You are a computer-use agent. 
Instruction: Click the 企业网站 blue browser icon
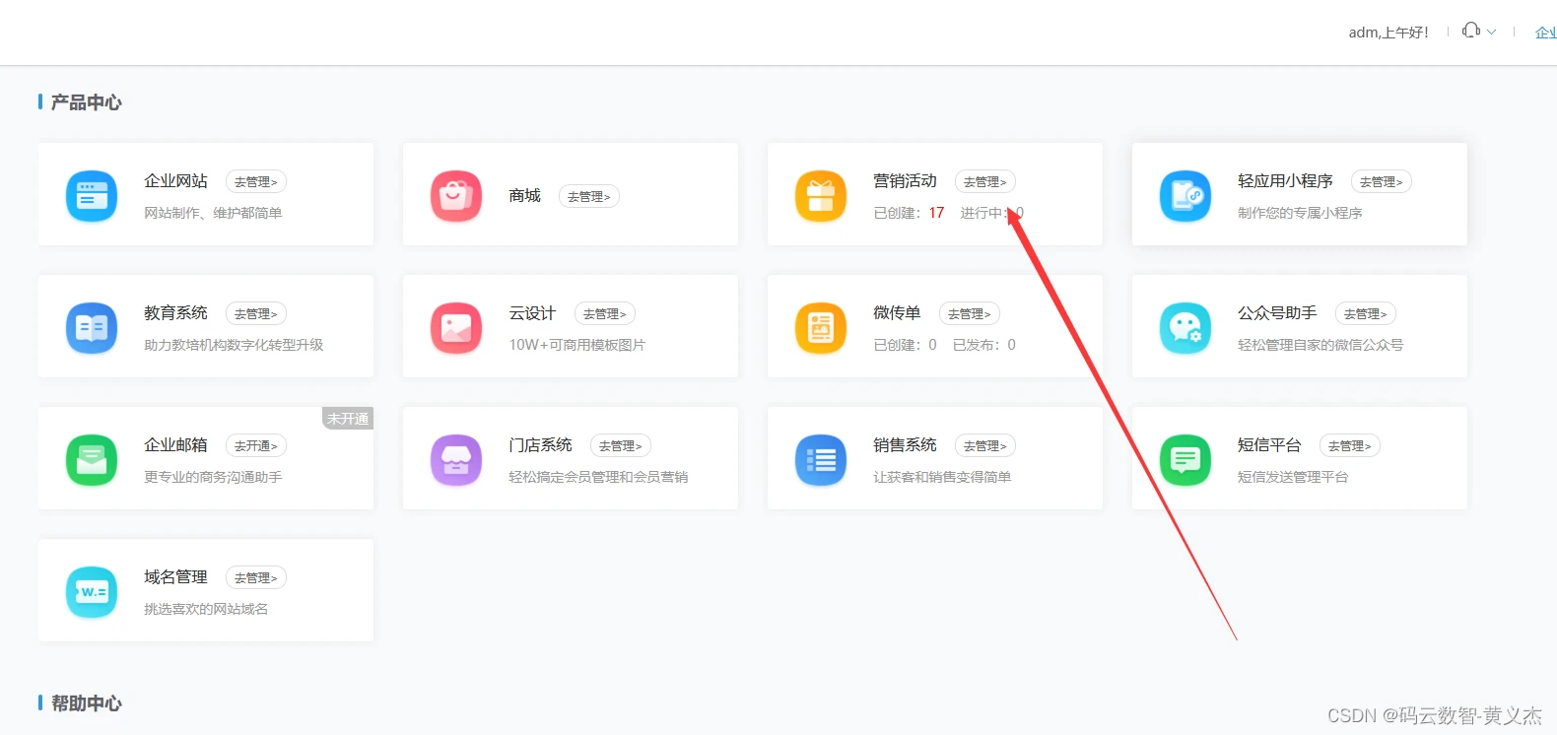92,196
